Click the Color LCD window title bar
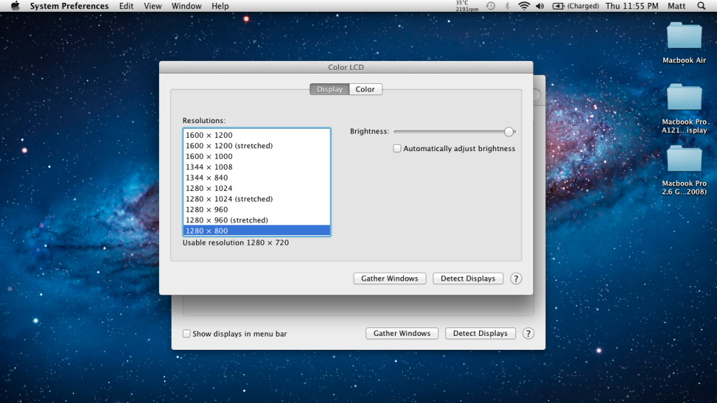 coord(346,67)
